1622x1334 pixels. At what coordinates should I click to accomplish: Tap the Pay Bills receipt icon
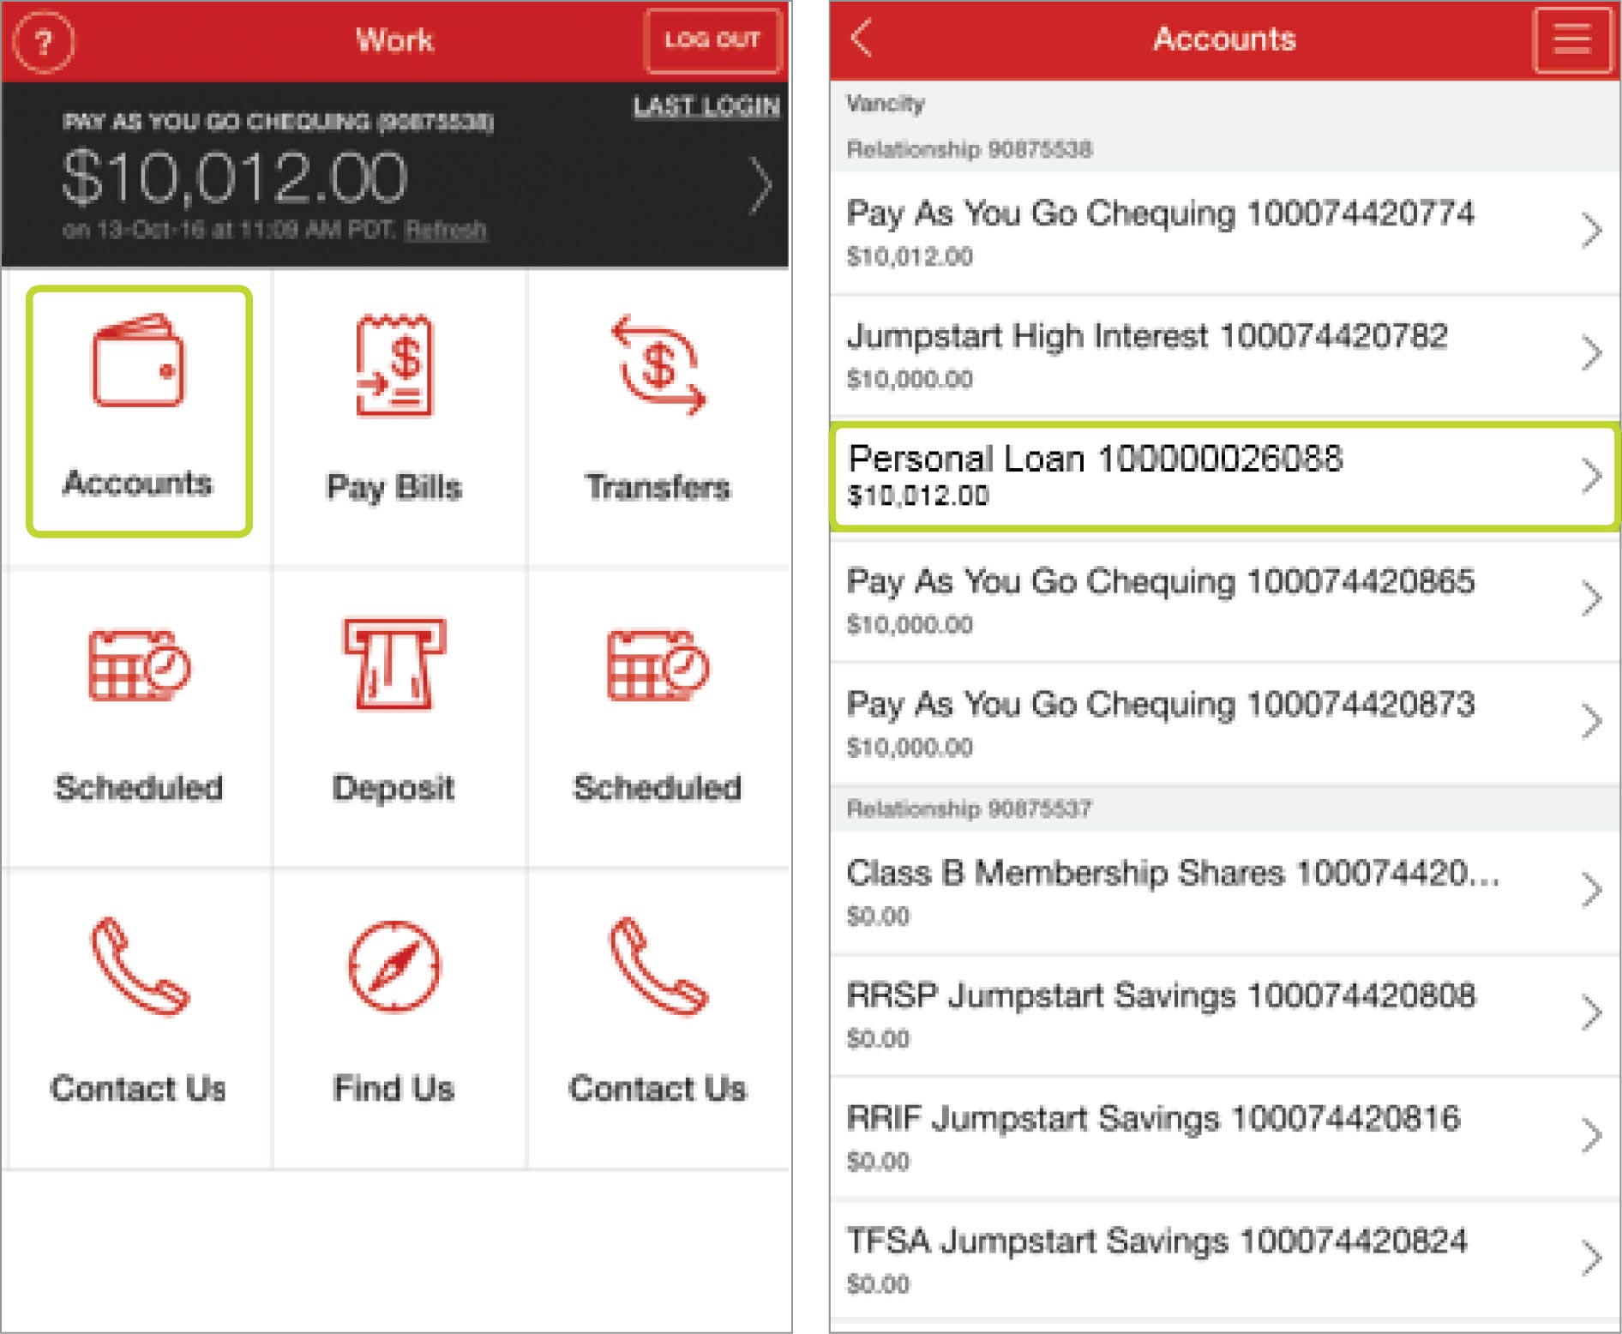[394, 366]
